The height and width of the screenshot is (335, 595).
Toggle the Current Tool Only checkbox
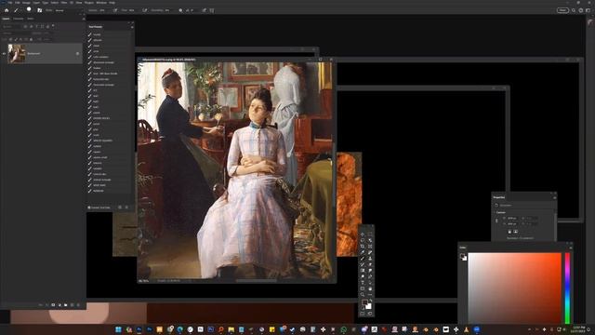[x=89, y=208]
